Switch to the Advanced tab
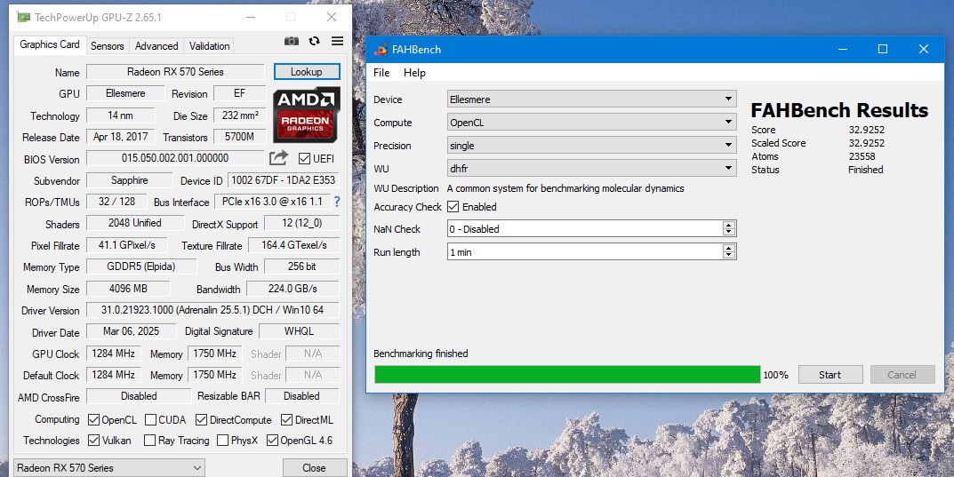The height and width of the screenshot is (477, 954). point(156,46)
